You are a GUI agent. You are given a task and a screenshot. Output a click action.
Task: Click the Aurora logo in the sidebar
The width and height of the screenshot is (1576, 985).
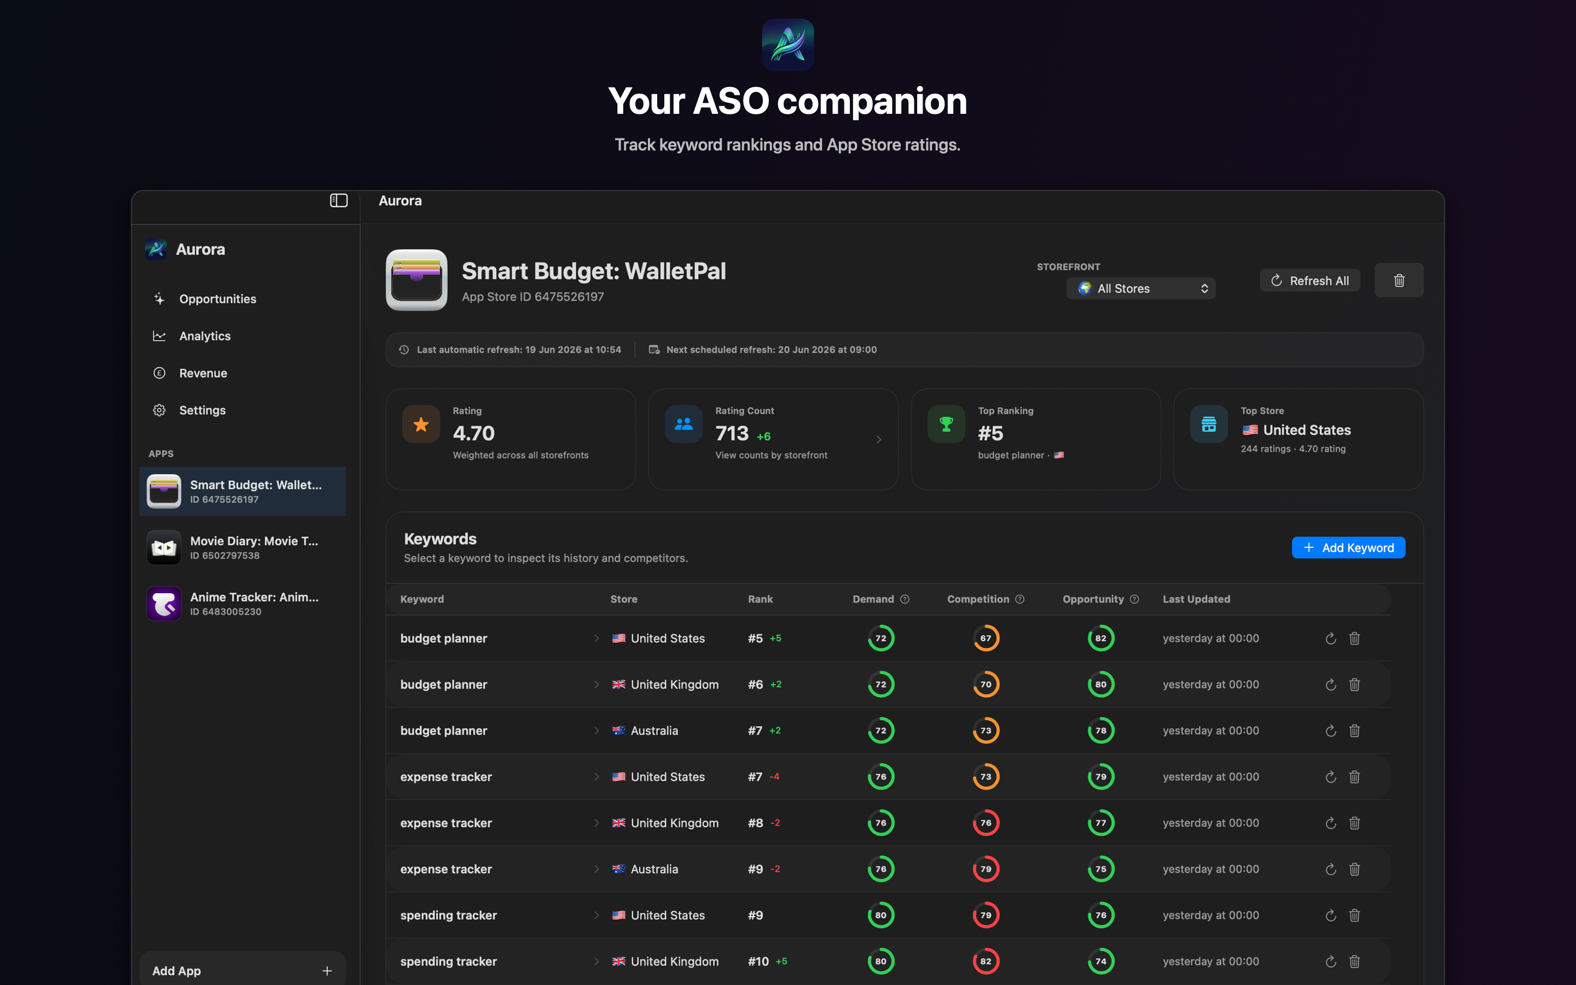click(155, 249)
